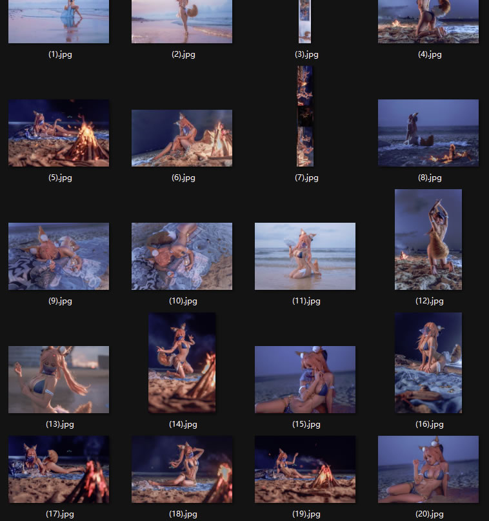Select the tall narrow (7).jpg thumbnail
This screenshot has height=521, width=489.
(x=304, y=116)
